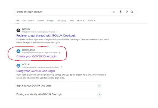Open the More dropdown
This screenshot has height=108, width=158.
80,20
